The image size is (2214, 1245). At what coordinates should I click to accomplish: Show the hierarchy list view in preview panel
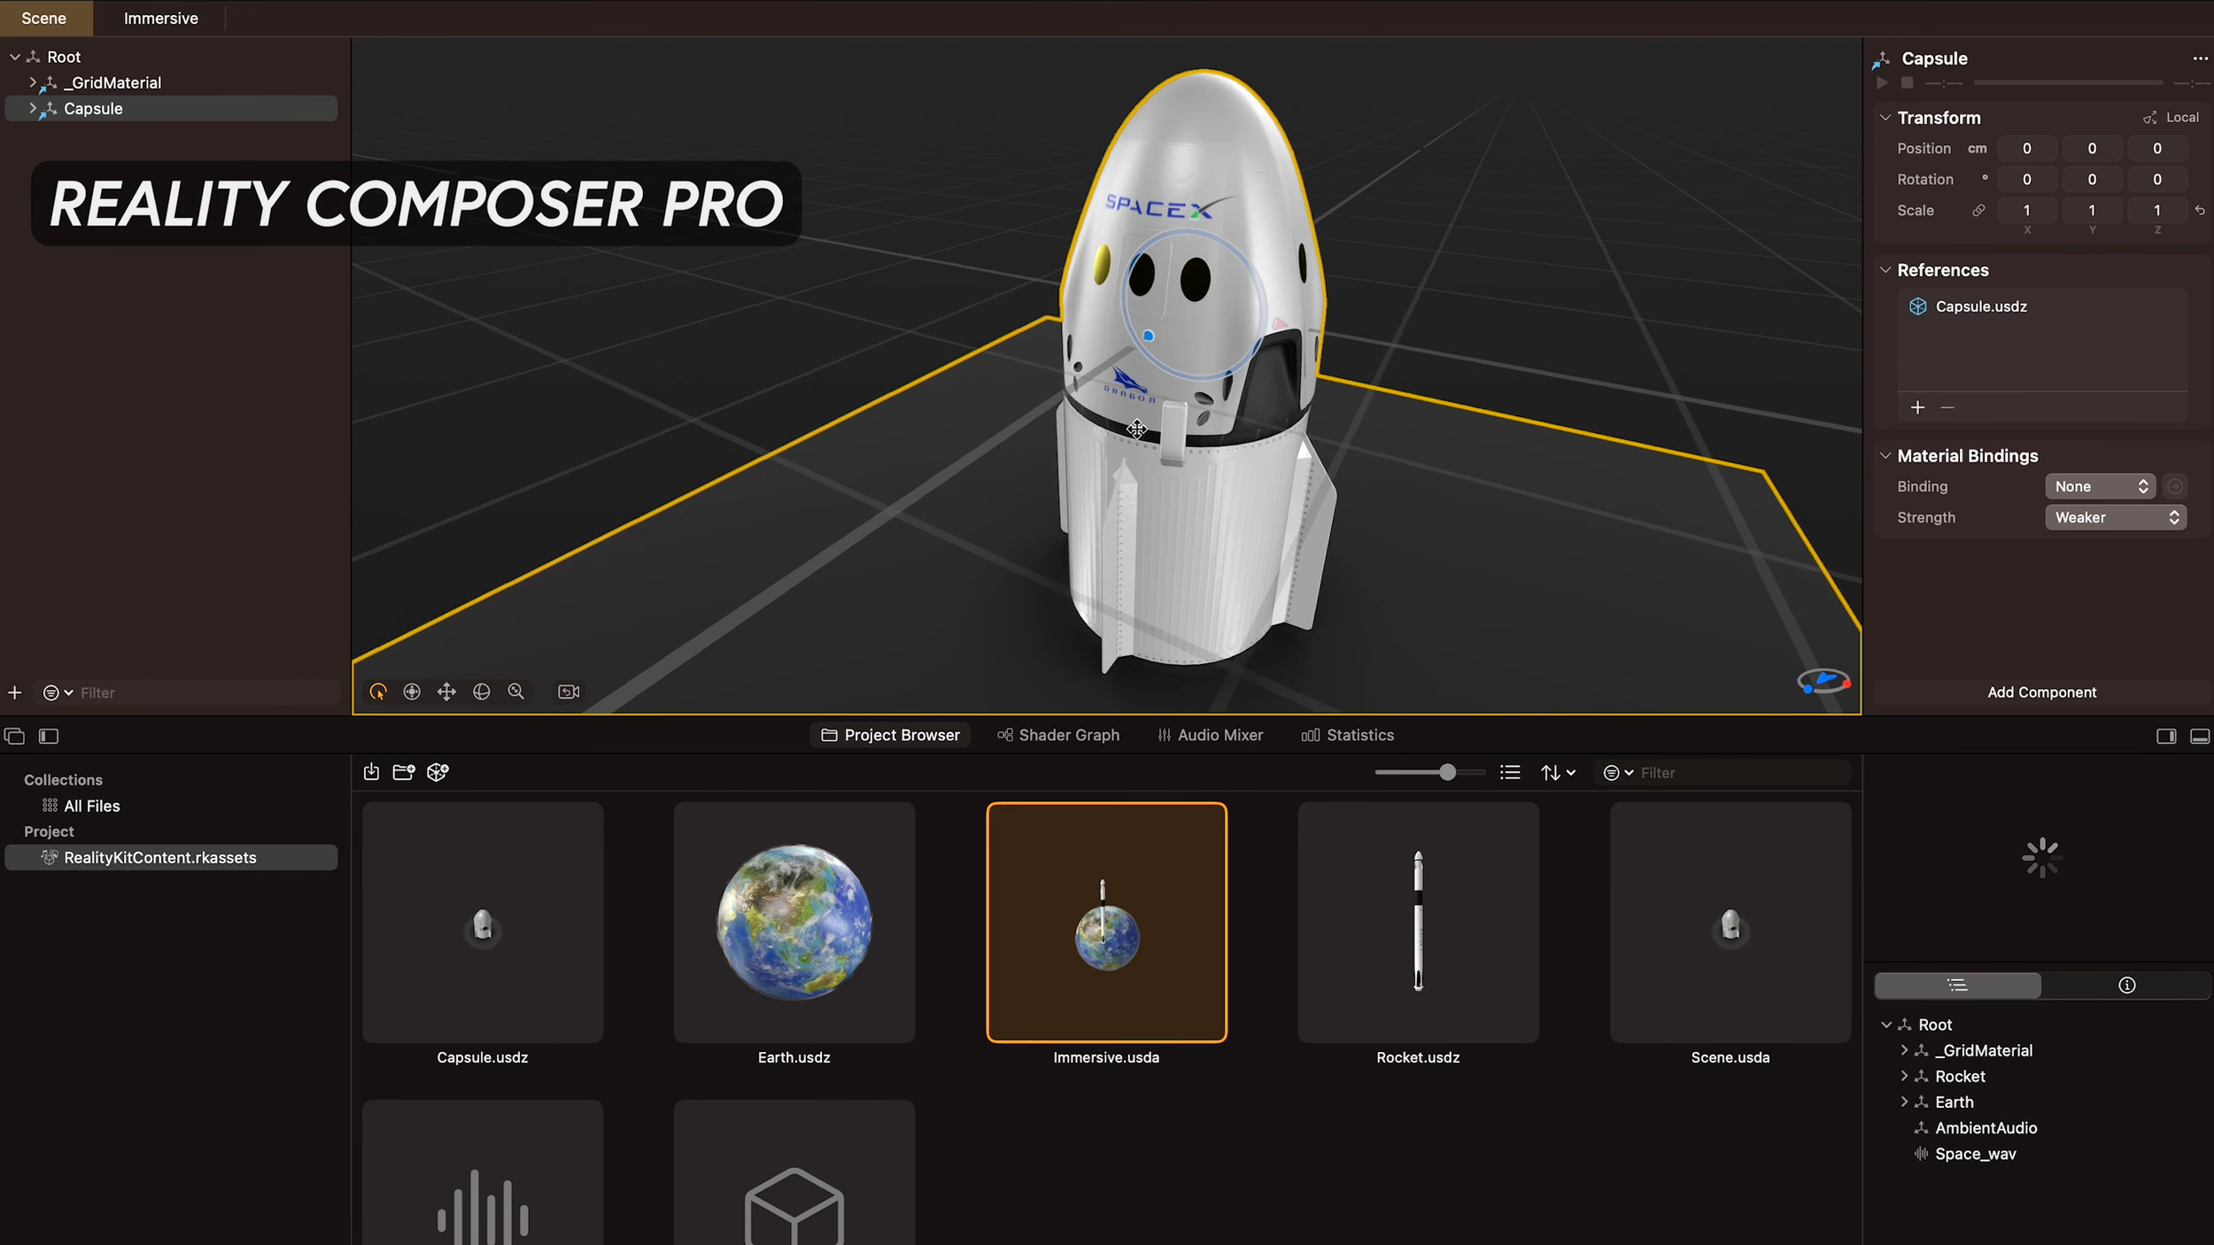click(1957, 985)
